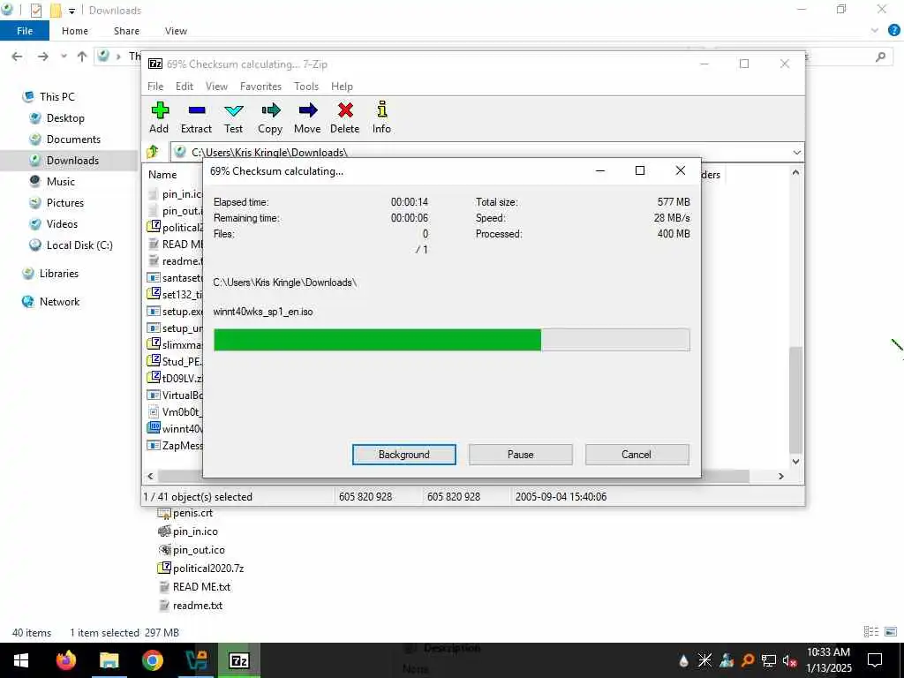Viewport: 904px width, 678px height.
Task: Switch Explorer to large icons view
Action: point(891,632)
